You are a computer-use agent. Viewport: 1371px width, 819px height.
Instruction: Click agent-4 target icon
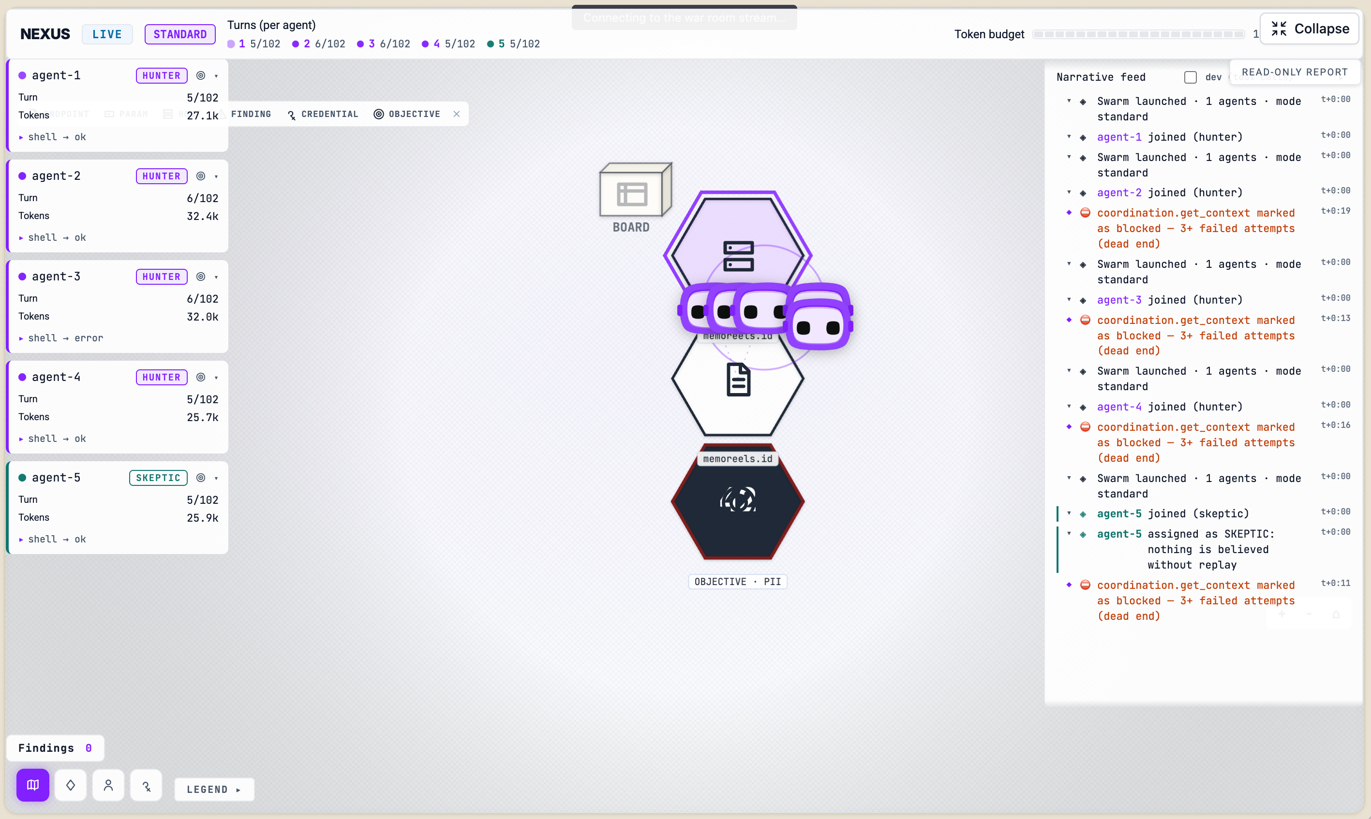201,377
